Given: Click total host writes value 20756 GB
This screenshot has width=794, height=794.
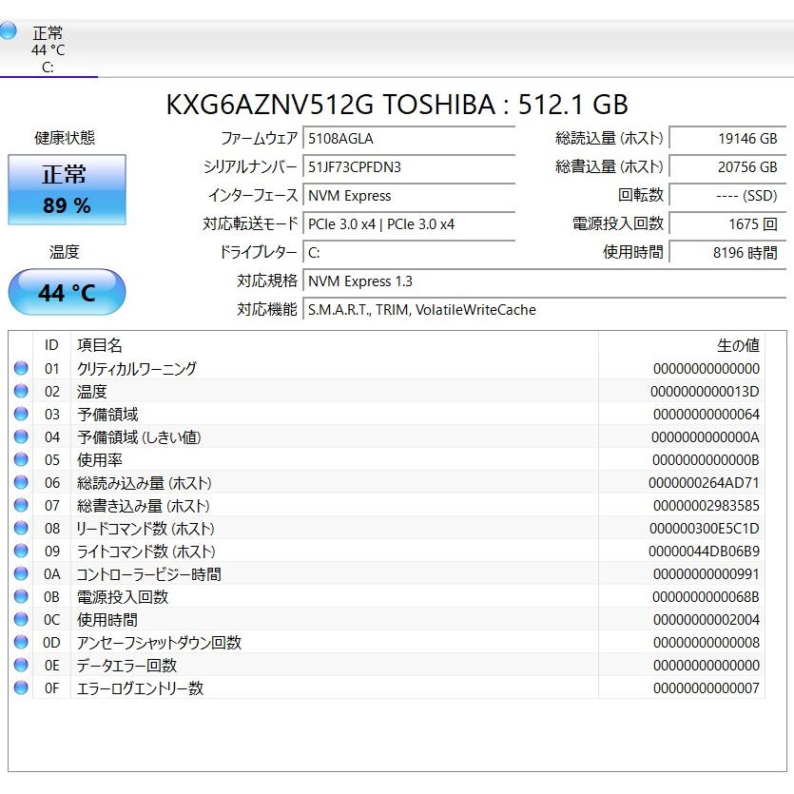Looking at the screenshot, I should [727, 166].
